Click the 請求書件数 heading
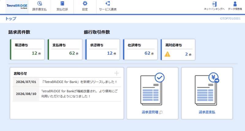 19,32
